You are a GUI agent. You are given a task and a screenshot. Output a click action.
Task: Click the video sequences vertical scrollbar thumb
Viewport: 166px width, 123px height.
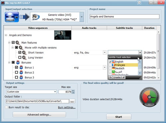point(158,51)
